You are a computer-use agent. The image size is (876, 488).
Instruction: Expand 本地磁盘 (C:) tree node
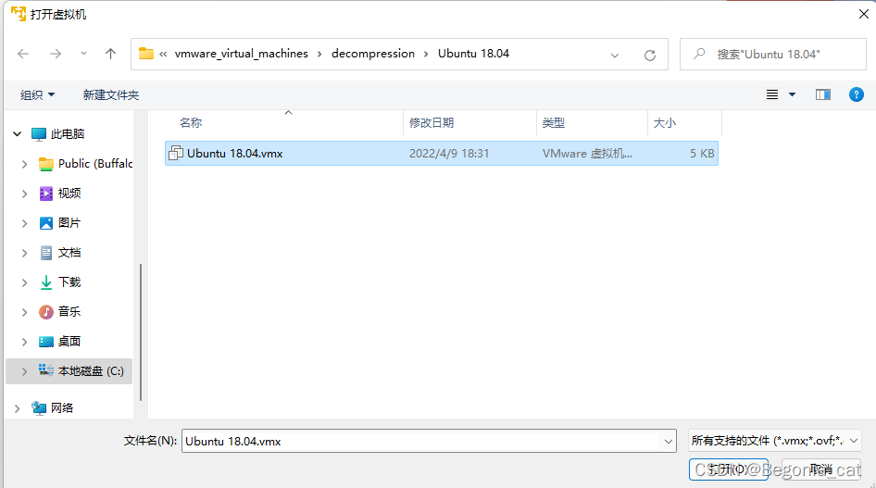click(x=24, y=371)
